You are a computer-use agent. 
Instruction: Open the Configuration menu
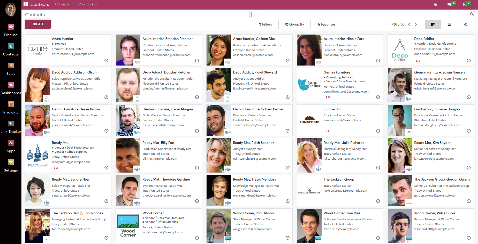(89, 4)
